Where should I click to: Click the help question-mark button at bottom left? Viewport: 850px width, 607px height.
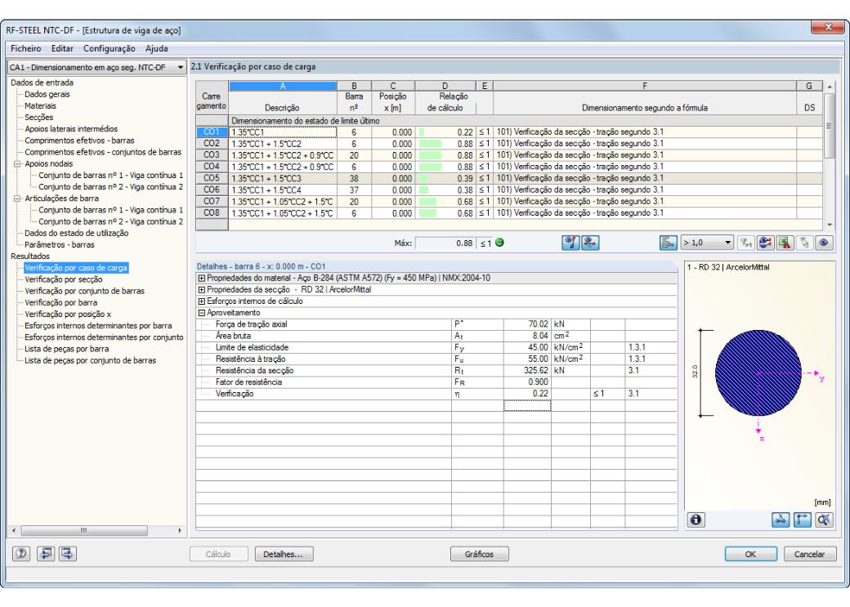pos(21,553)
